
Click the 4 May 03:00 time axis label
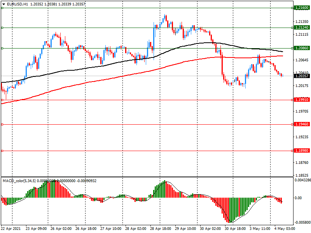pos(285,229)
